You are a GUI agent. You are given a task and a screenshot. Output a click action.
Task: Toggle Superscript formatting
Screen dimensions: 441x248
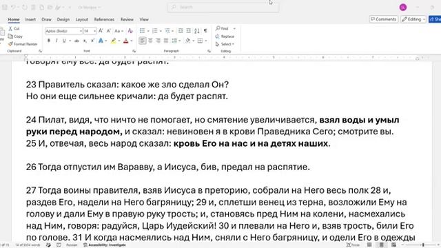(x=92, y=41)
